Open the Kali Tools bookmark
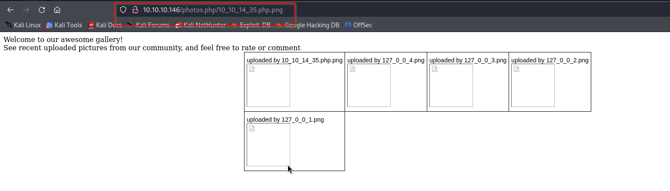The width and height of the screenshot is (670, 191). pyautogui.click(x=64, y=25)
